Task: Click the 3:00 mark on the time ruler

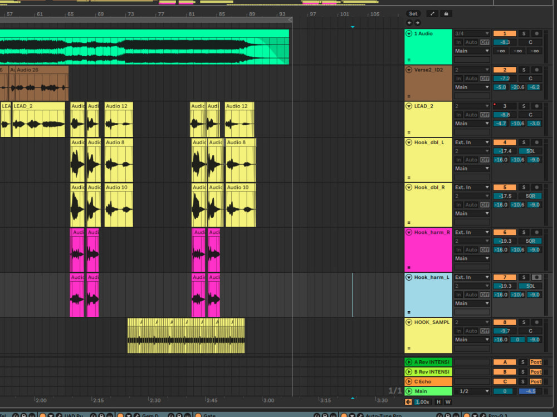Action: (268, 400)
